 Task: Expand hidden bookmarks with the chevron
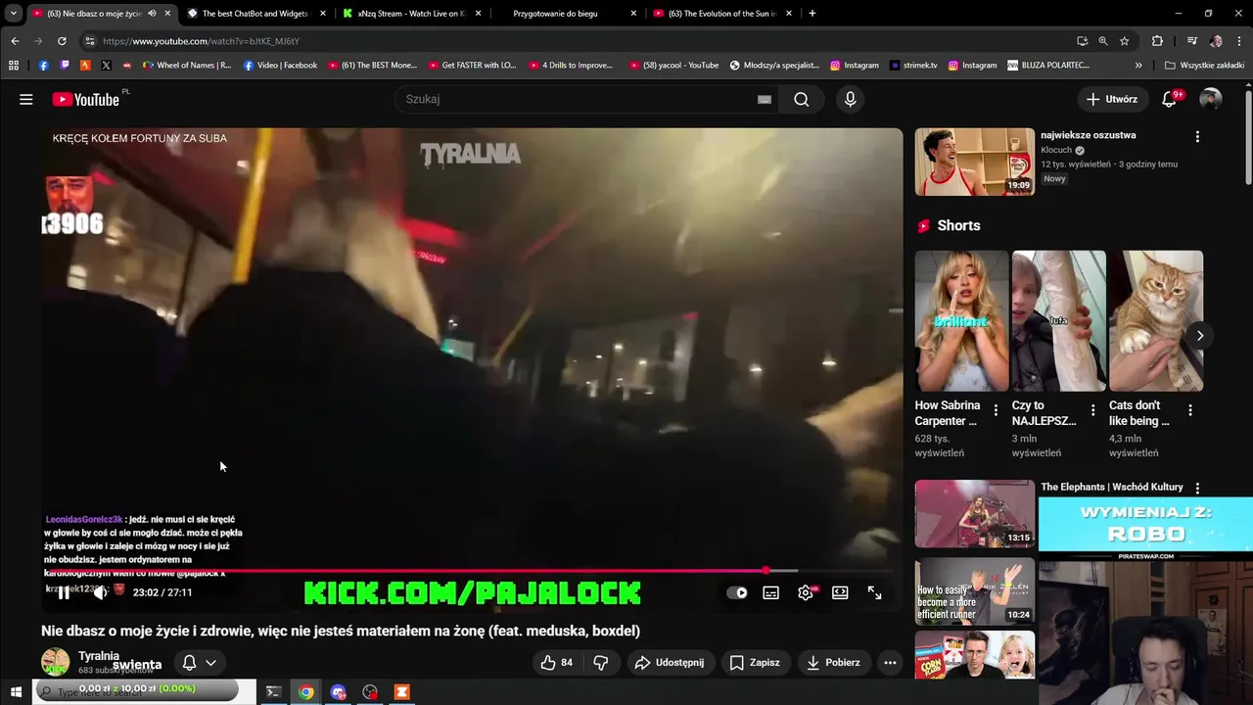click(1138, 66)
